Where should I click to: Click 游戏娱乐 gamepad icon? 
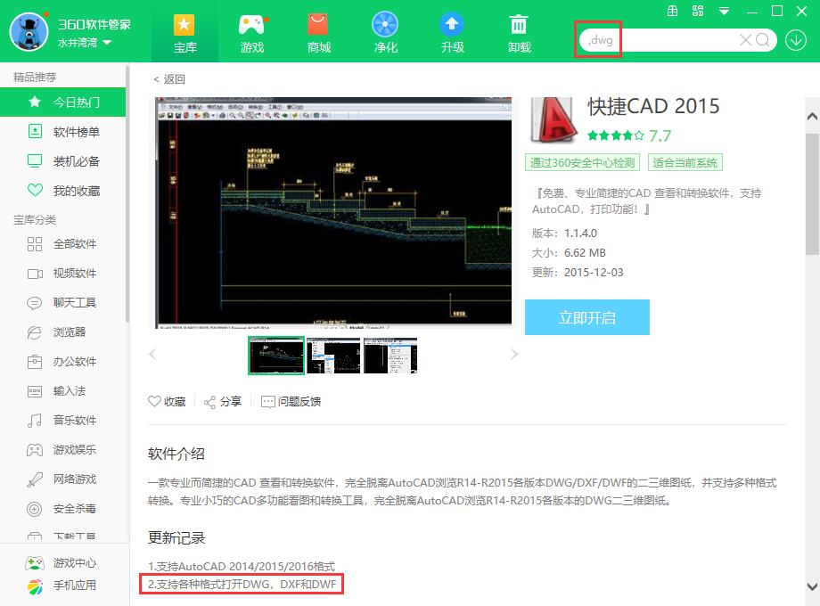click(x=35, y=450)
